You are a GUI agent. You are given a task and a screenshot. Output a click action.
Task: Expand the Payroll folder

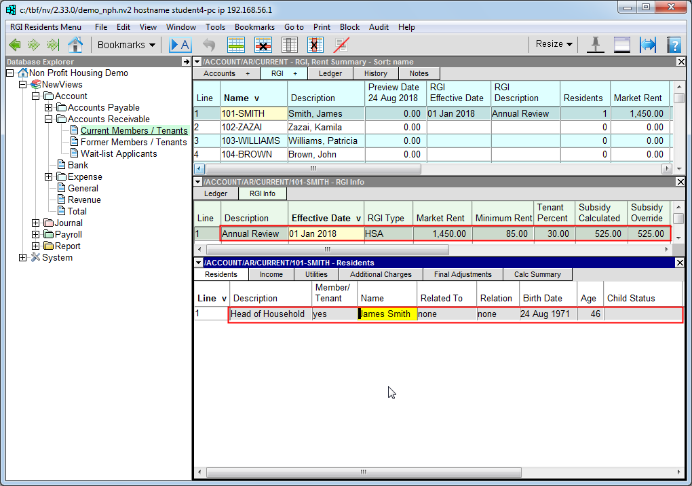(x=35, y=235)
